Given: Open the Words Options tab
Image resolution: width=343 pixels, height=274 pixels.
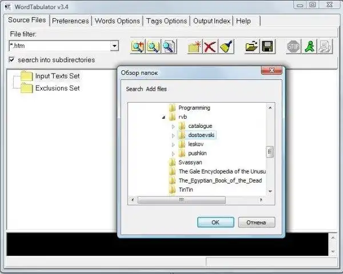Looking at the screenshot, I should [117, 21].
